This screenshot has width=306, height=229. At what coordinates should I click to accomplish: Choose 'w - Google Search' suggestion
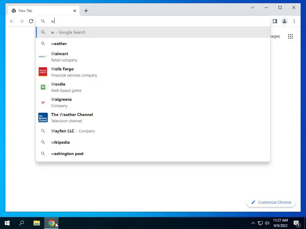click(x=153, y=32)
